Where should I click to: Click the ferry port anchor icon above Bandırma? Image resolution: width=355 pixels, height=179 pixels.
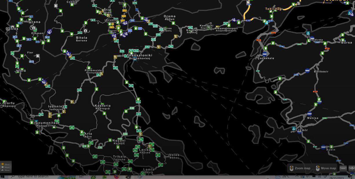[308, 33]
